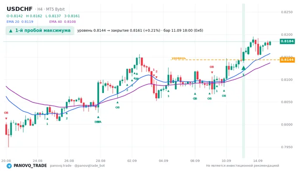The width and height of the screenshot is (305, 171).
Task: Click the low value L 0.8137
Action: 53,16
